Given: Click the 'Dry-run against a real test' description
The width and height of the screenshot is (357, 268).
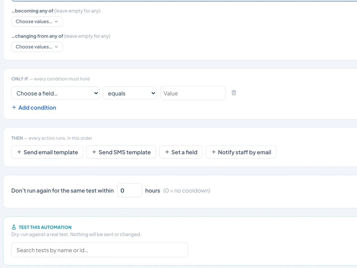Looking at the screenshot, I should coord(76,234).
